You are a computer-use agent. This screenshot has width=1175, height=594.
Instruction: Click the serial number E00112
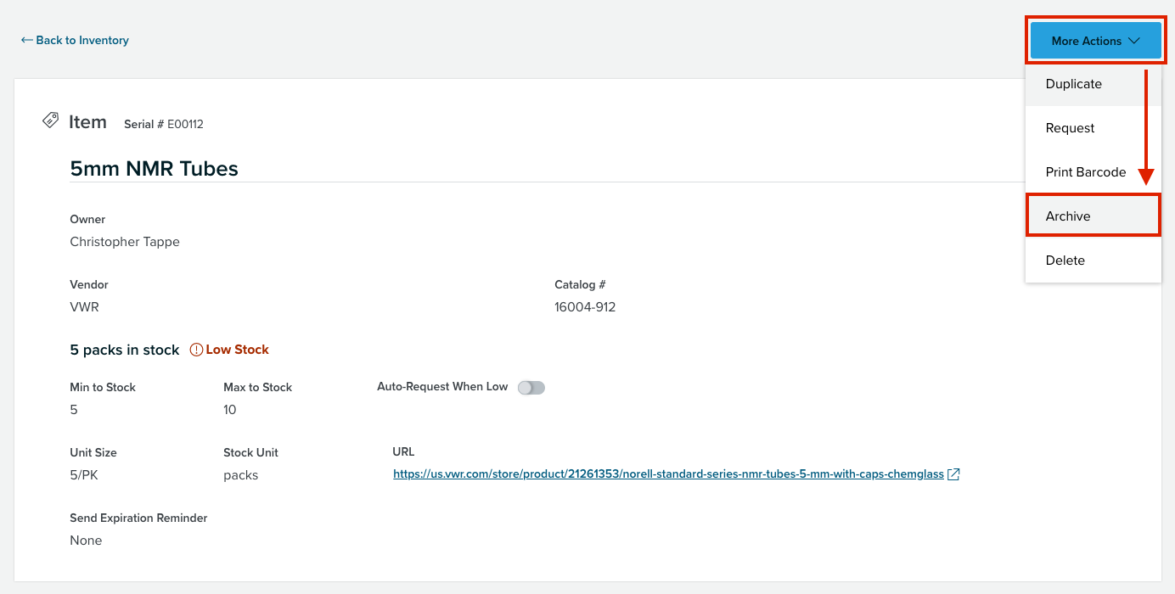pos(163,124)
